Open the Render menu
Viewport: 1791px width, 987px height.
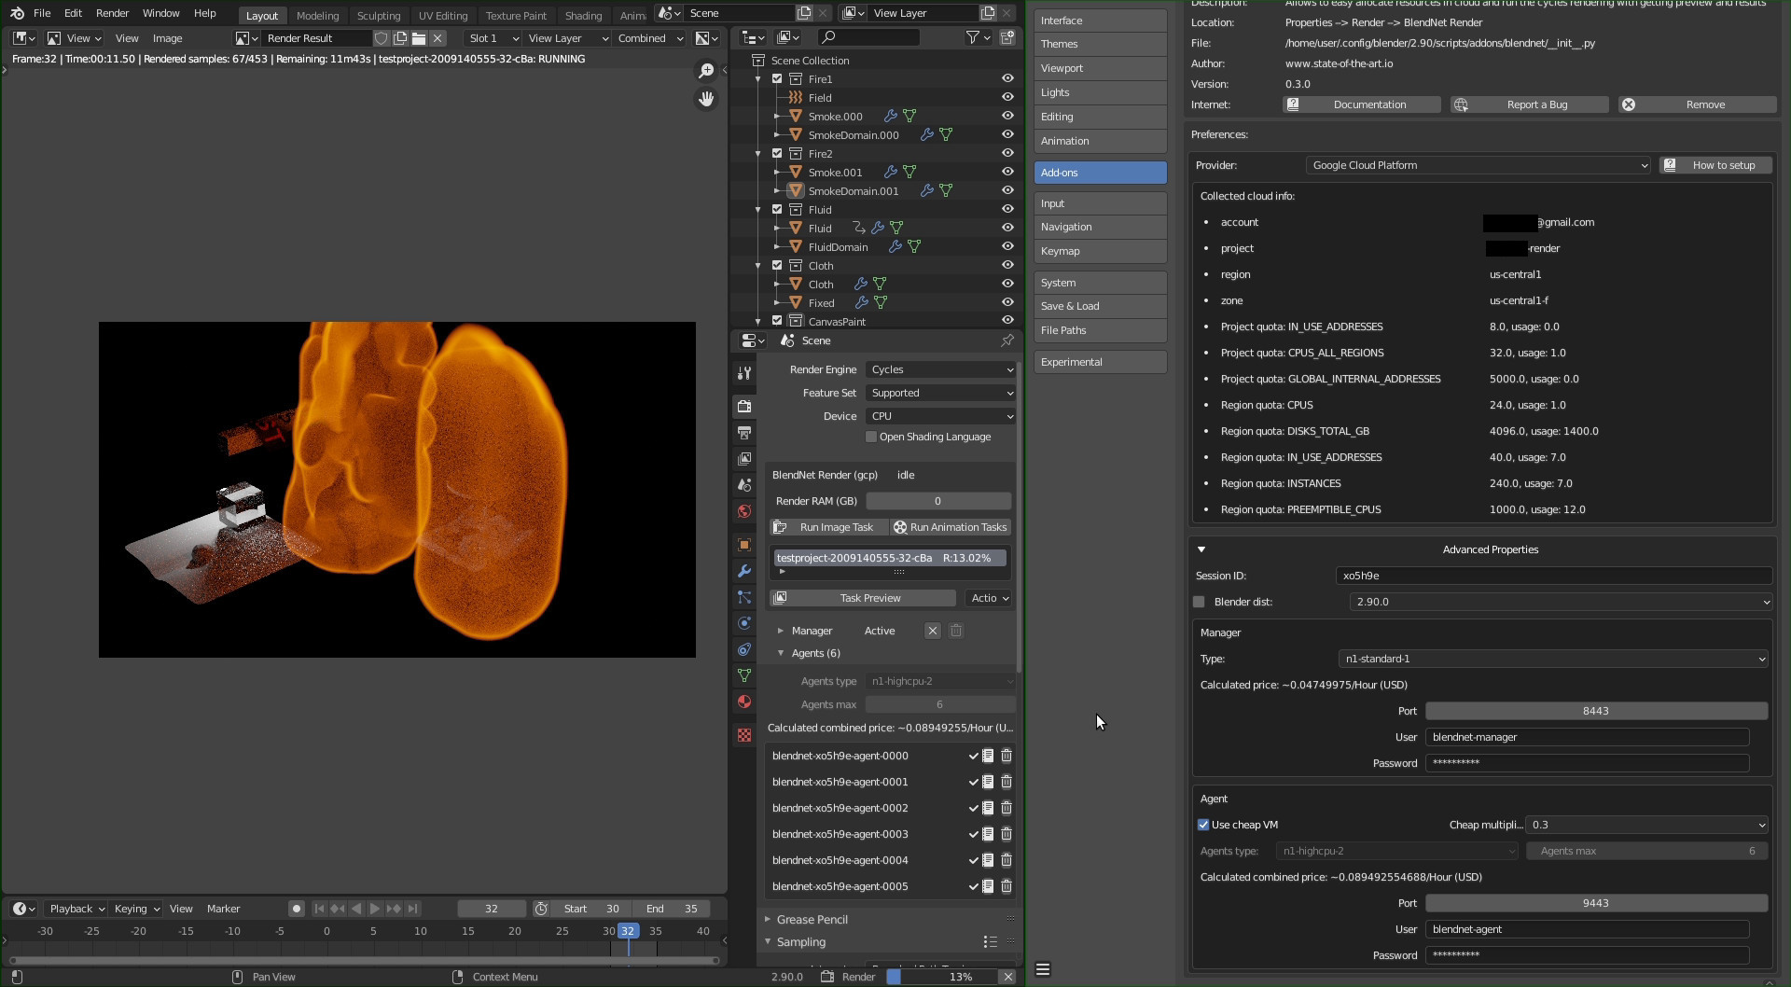click(112, 13)
